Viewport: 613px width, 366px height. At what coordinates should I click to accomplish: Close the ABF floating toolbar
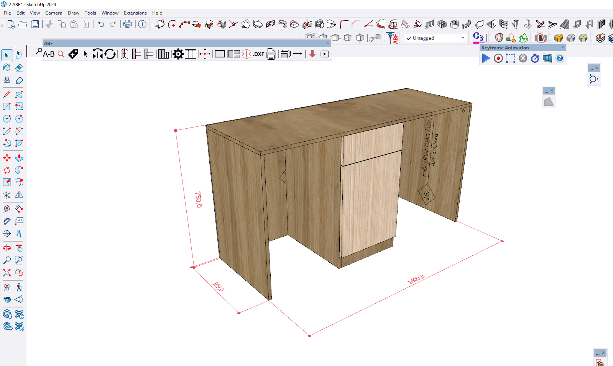coord(327,43)
